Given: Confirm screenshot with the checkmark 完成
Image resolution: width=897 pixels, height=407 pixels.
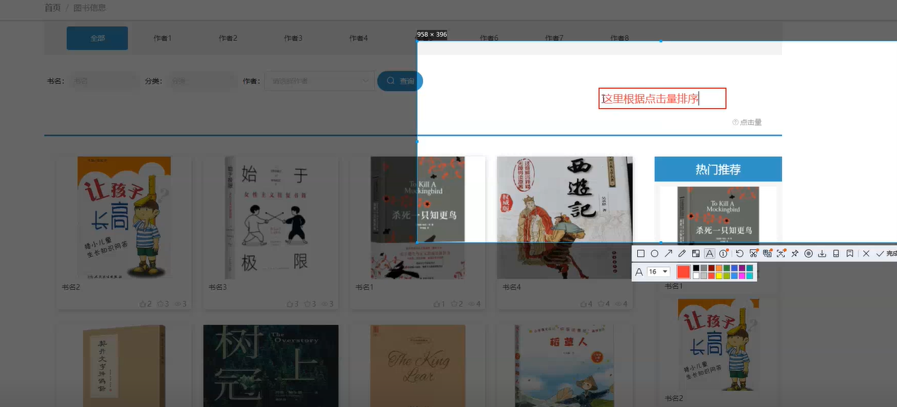Looking at the screenshot, I should [x=886, y=254].
